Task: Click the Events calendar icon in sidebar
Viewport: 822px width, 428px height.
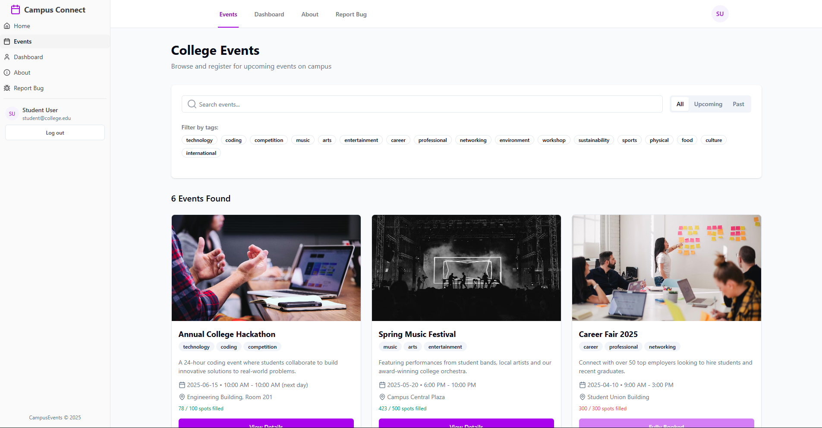Action: 7,41
